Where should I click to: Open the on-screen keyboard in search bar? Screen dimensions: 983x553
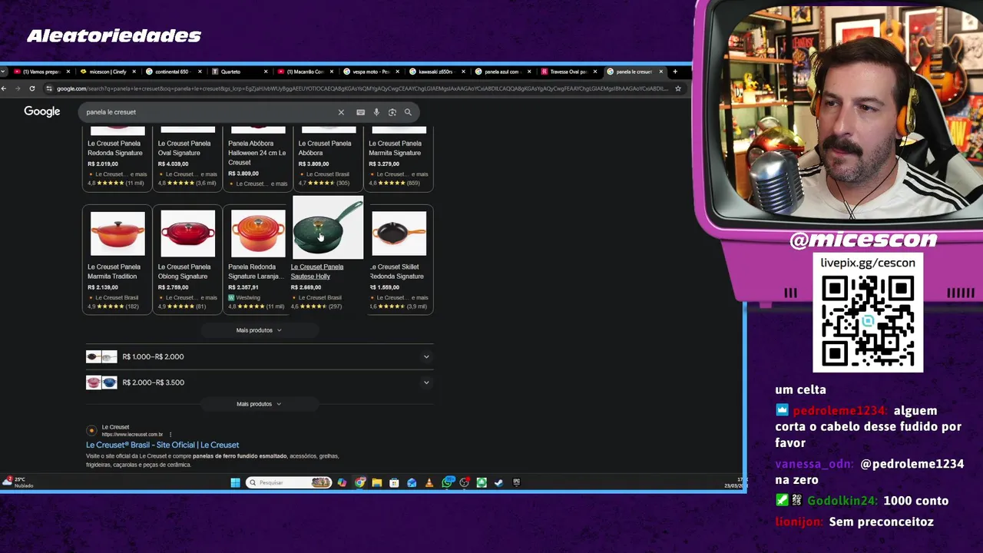coord(360,112)
